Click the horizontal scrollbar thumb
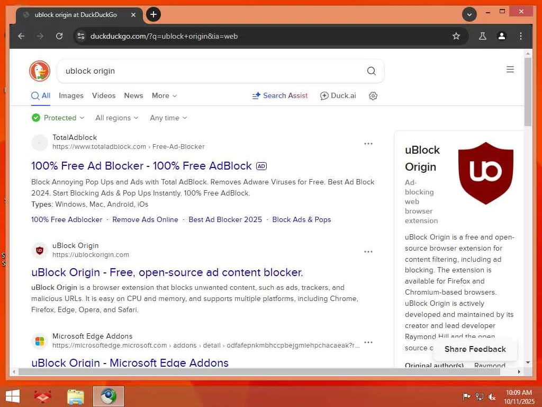The image size is (542, 407). coord(259,371)
